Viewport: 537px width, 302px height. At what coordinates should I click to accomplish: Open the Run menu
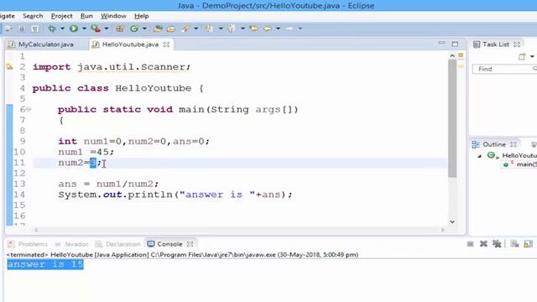click(86, 16)
